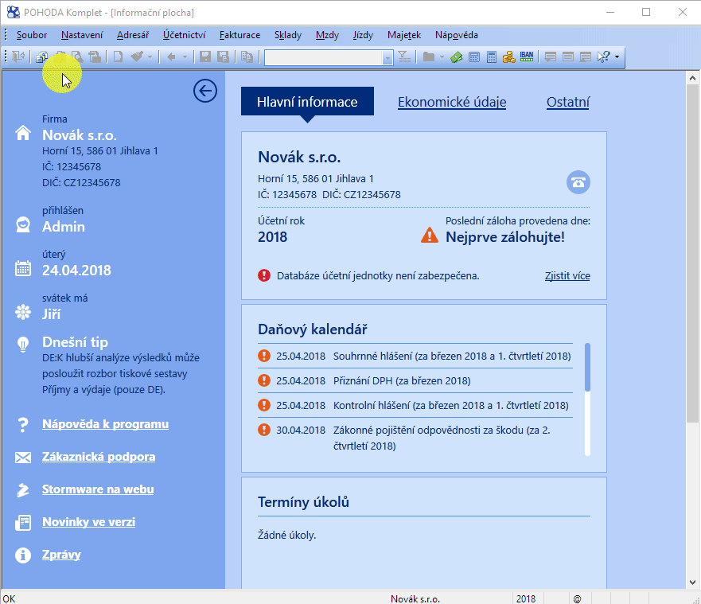Open the Nápověda menu
701x604 pixels.
pos(457,35)
